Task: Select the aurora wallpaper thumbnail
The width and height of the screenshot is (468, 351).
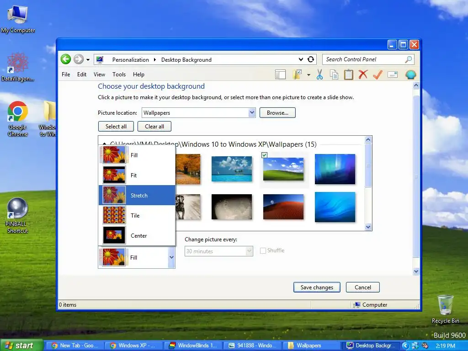Action: (335, 169)
